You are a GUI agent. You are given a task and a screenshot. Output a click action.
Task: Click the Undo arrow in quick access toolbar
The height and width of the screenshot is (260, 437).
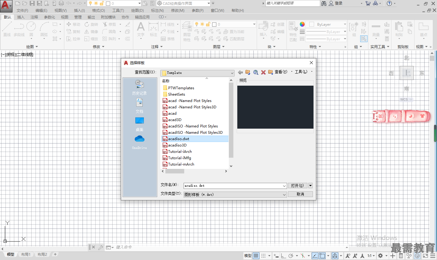click(69, 3)
